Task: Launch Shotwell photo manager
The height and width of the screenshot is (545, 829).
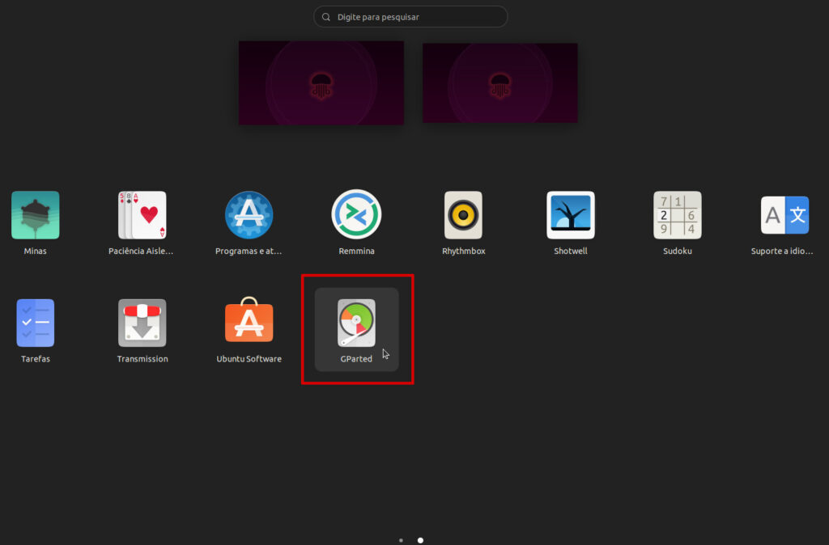Action: (x=571, y=215)
